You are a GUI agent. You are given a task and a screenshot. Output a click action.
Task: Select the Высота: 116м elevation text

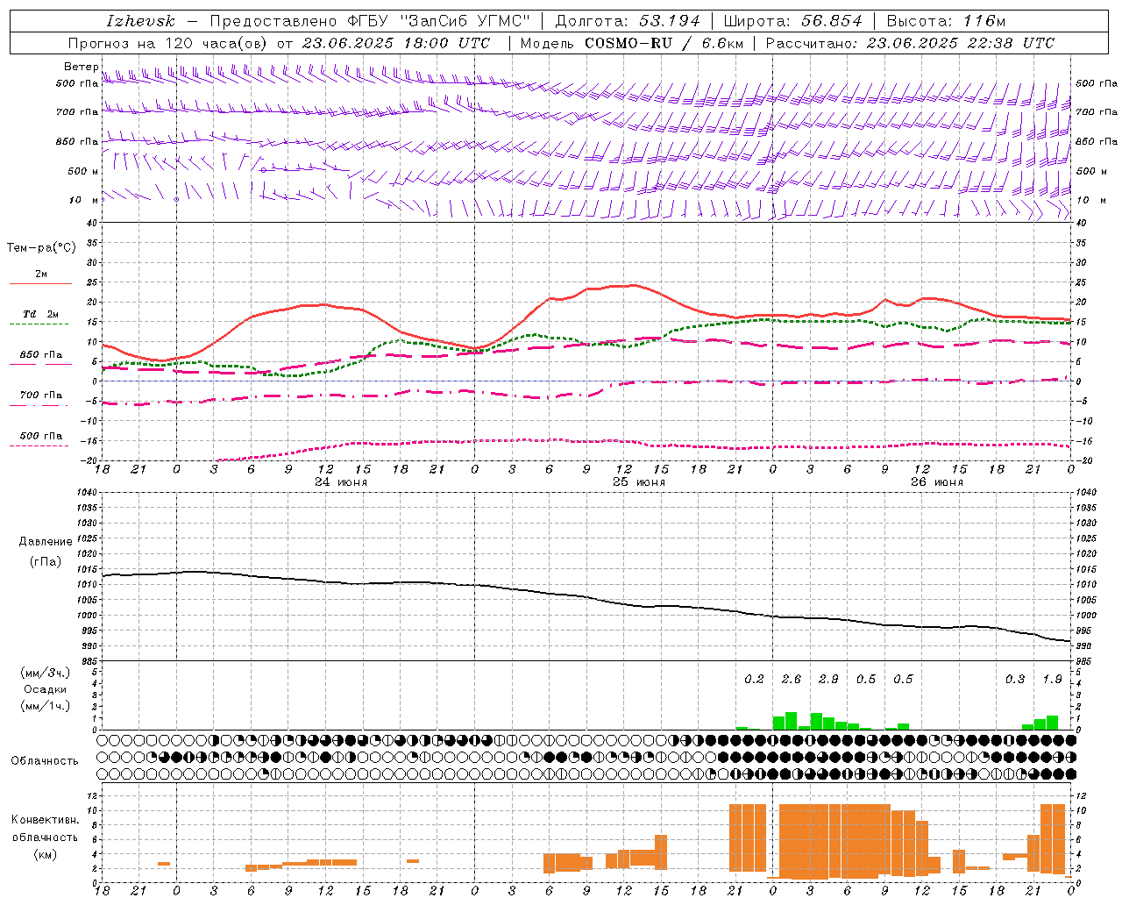(x=946, y=21)
